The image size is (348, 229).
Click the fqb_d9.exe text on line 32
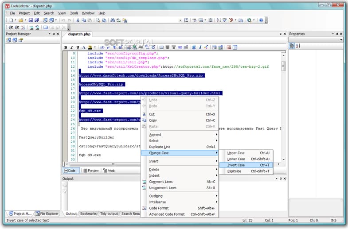coord(90,155)
